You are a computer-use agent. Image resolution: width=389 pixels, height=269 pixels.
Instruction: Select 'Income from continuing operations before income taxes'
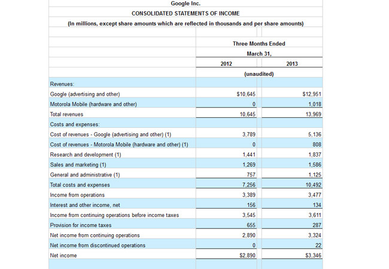click(x=114, y=215)
